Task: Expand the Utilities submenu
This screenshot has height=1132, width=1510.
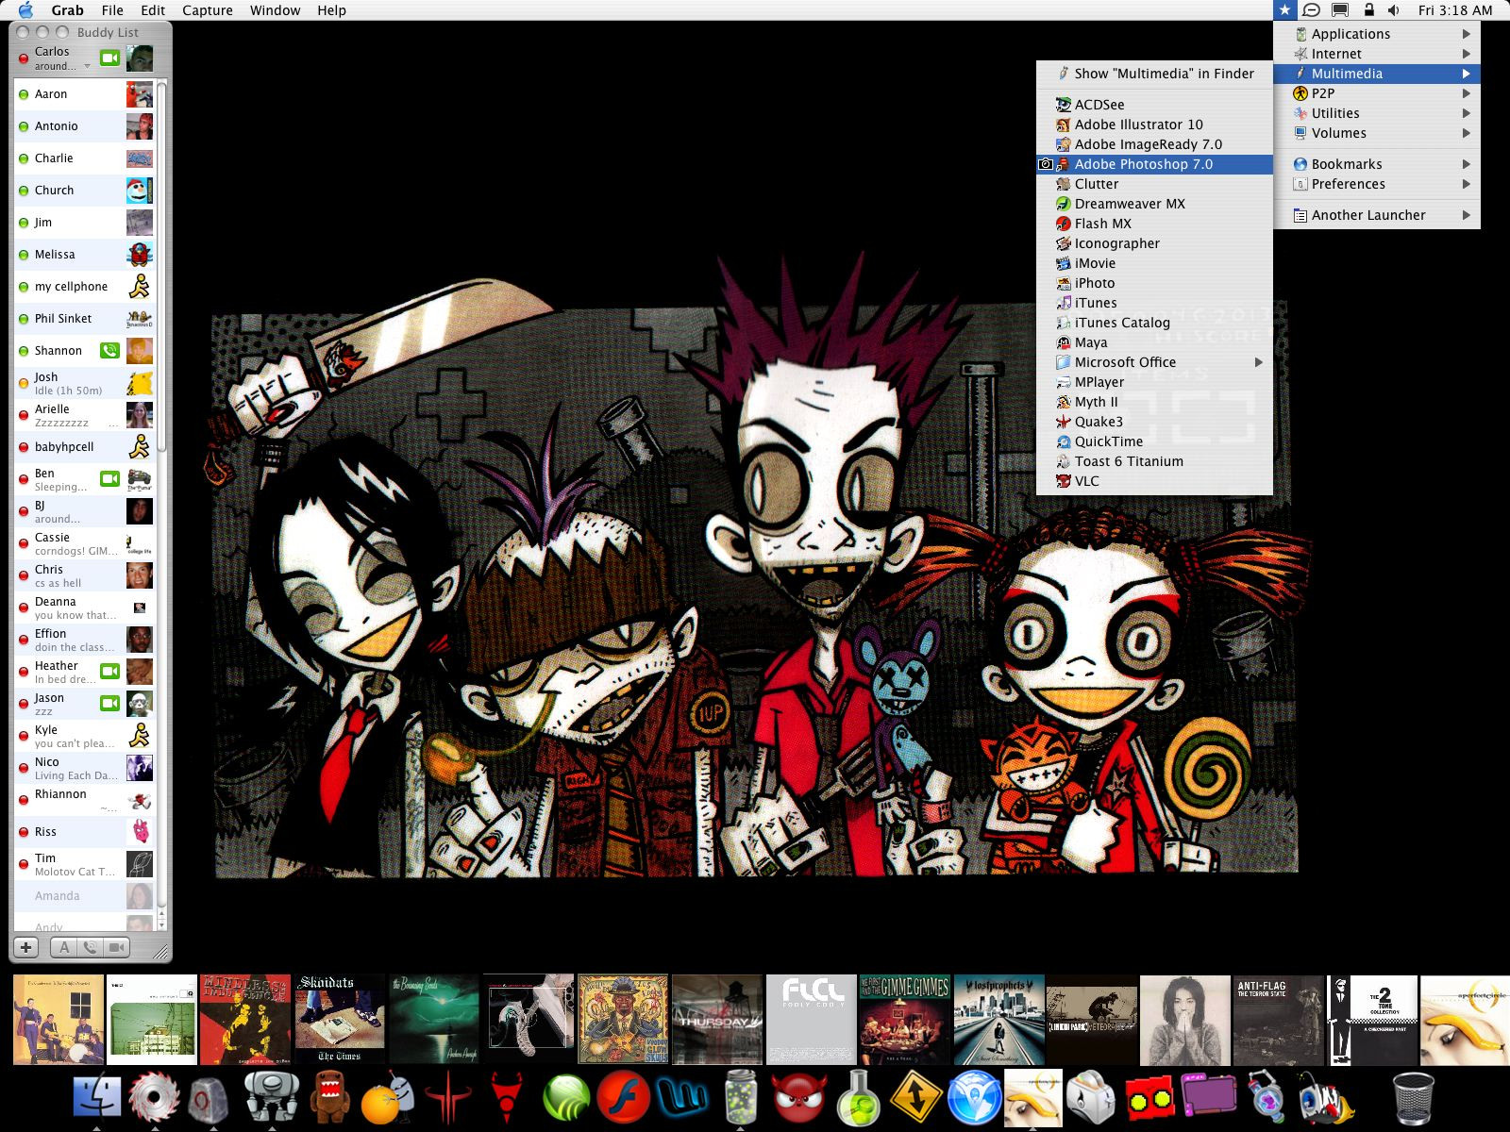Action: [1377, 113]
